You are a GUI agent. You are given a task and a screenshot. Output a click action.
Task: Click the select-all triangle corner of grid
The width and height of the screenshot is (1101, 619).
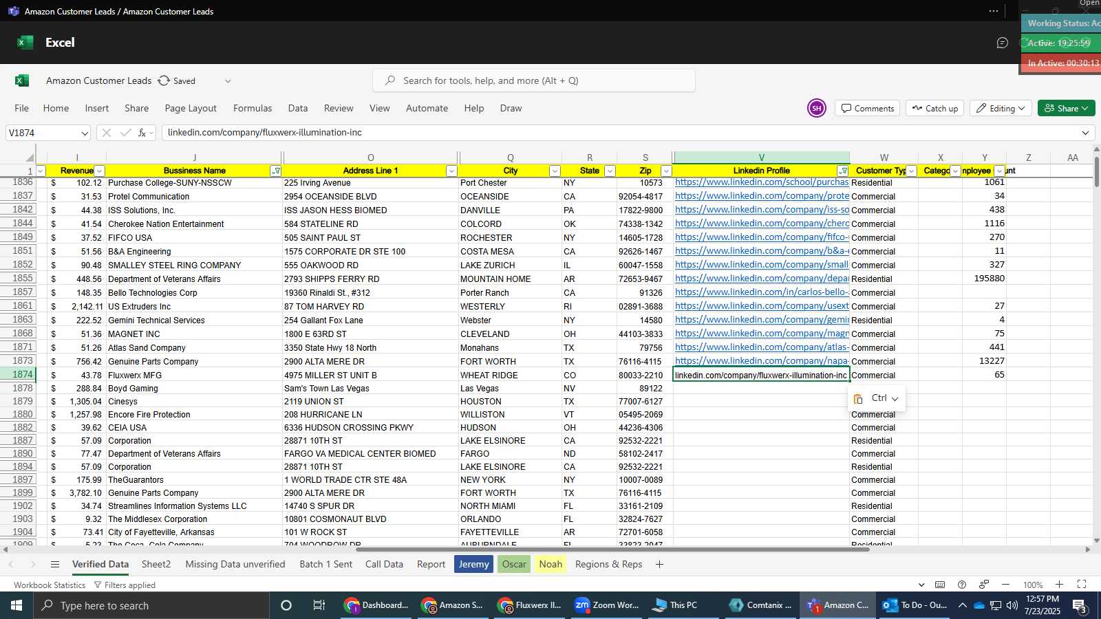pos(30,158)
